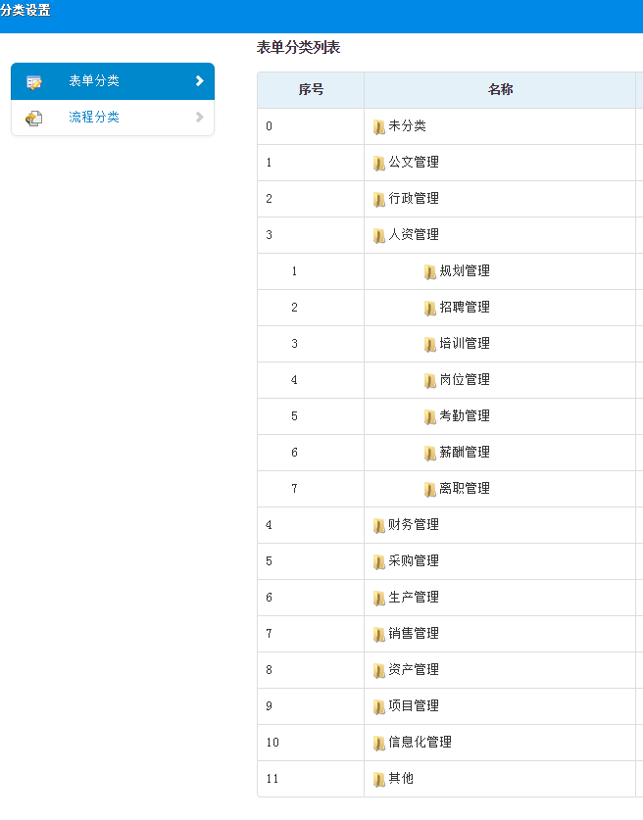This screenshot has width=643, height=820.
Task: Click the chevron arrow on 表单分类
Action: coord(199,81)
